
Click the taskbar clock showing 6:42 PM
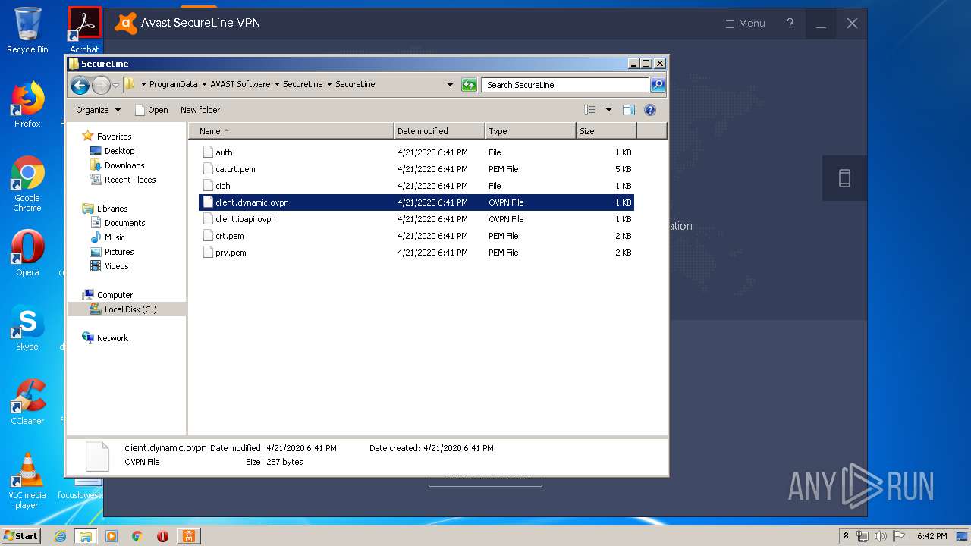(x=932, y=536)
